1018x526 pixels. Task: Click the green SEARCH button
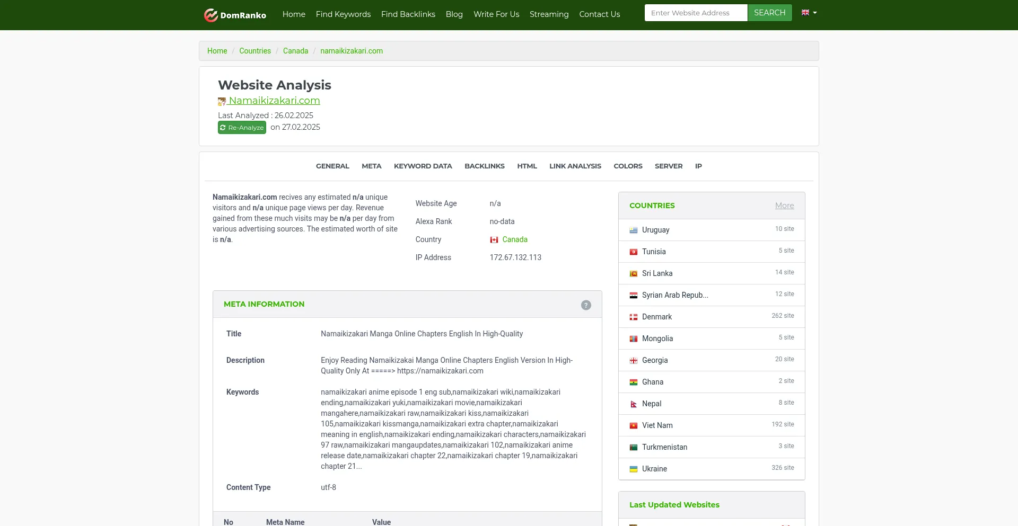(x=770, y=13)
